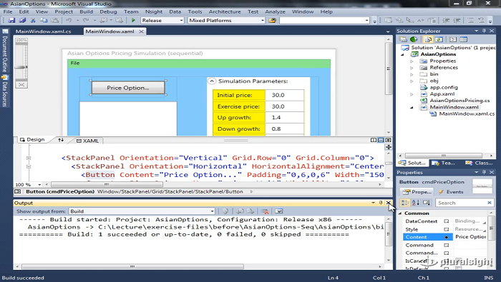Click the DataContext property marker square
The height and width of the screenshot is (282, 501).
click(x=447, y=221)
